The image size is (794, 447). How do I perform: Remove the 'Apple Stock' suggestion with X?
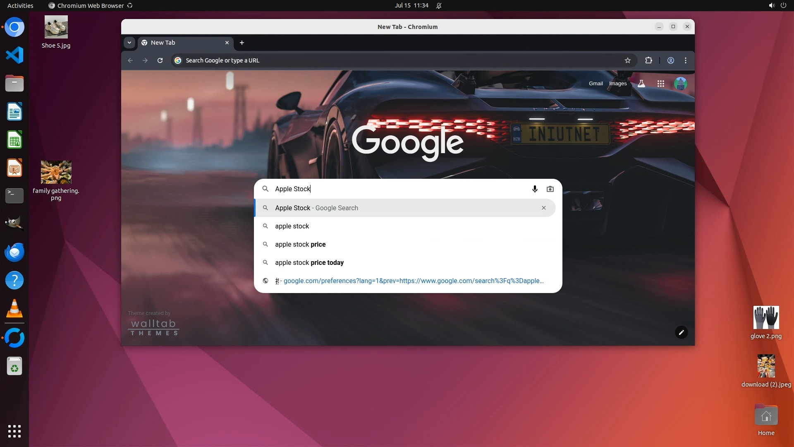tap(544, 208)
